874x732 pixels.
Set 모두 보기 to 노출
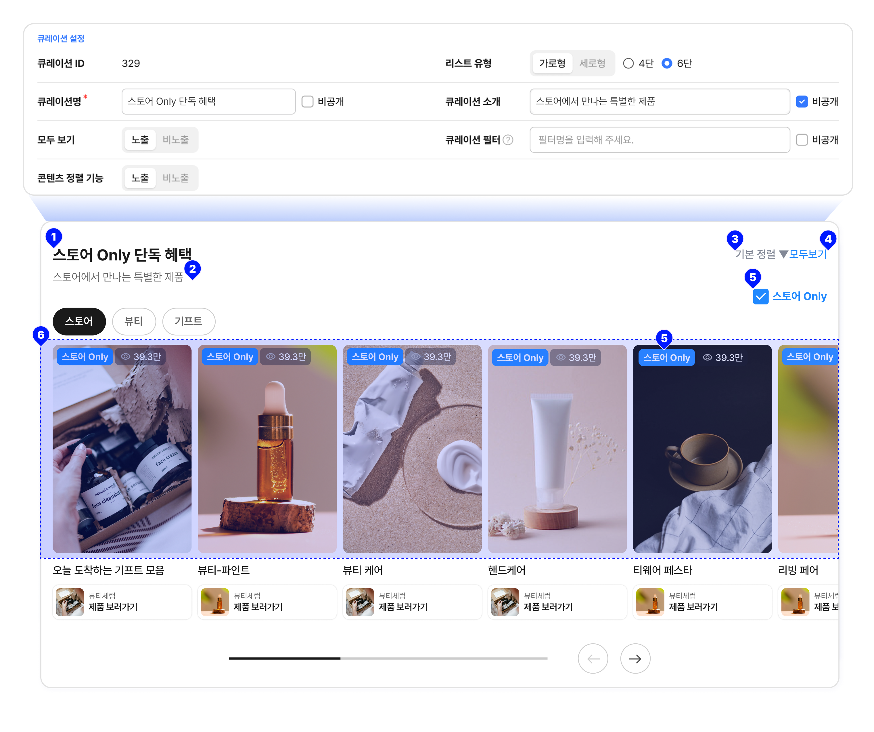[x=140, y=140]
